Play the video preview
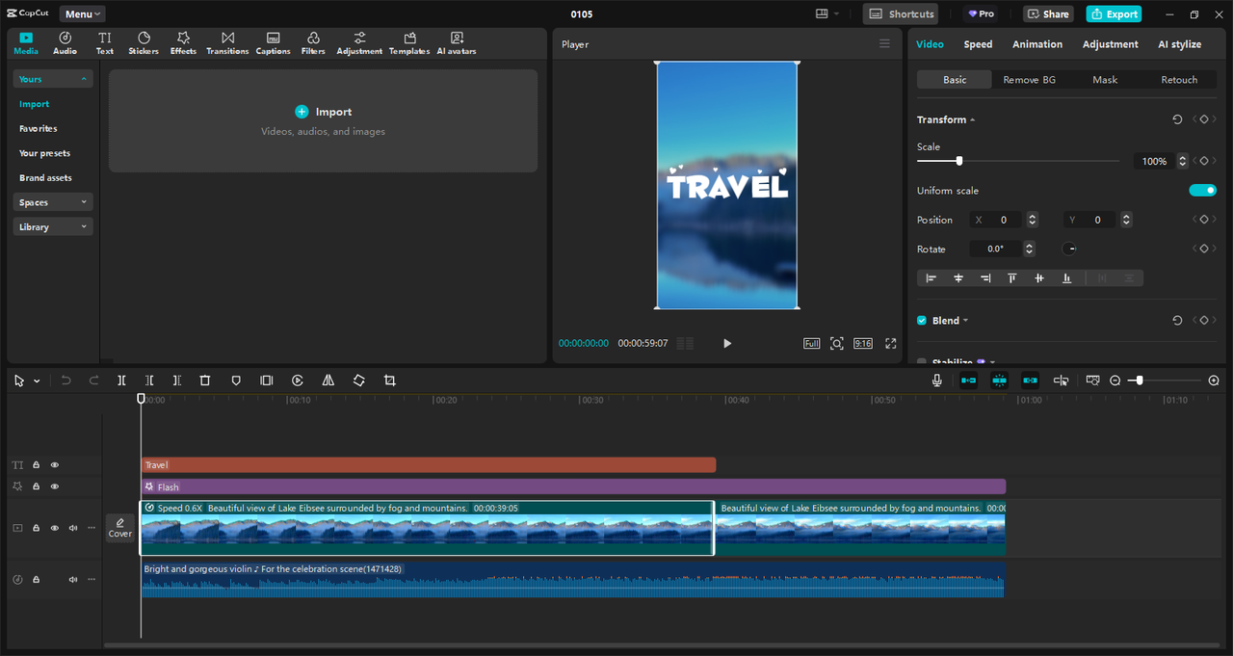This screenshot has width=1233, height=656. coord(727,343)
